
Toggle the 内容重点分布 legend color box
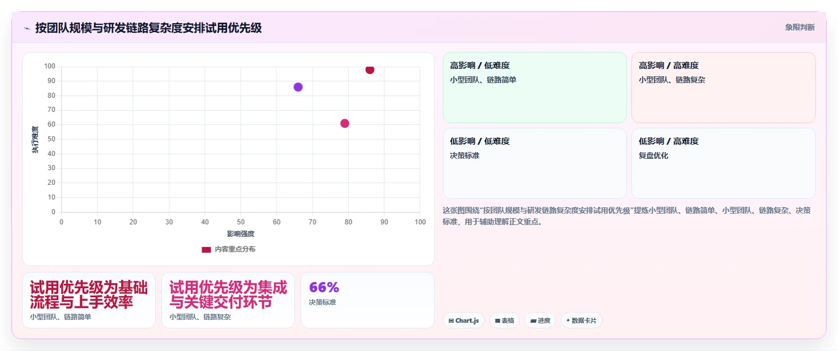(206, 249)
